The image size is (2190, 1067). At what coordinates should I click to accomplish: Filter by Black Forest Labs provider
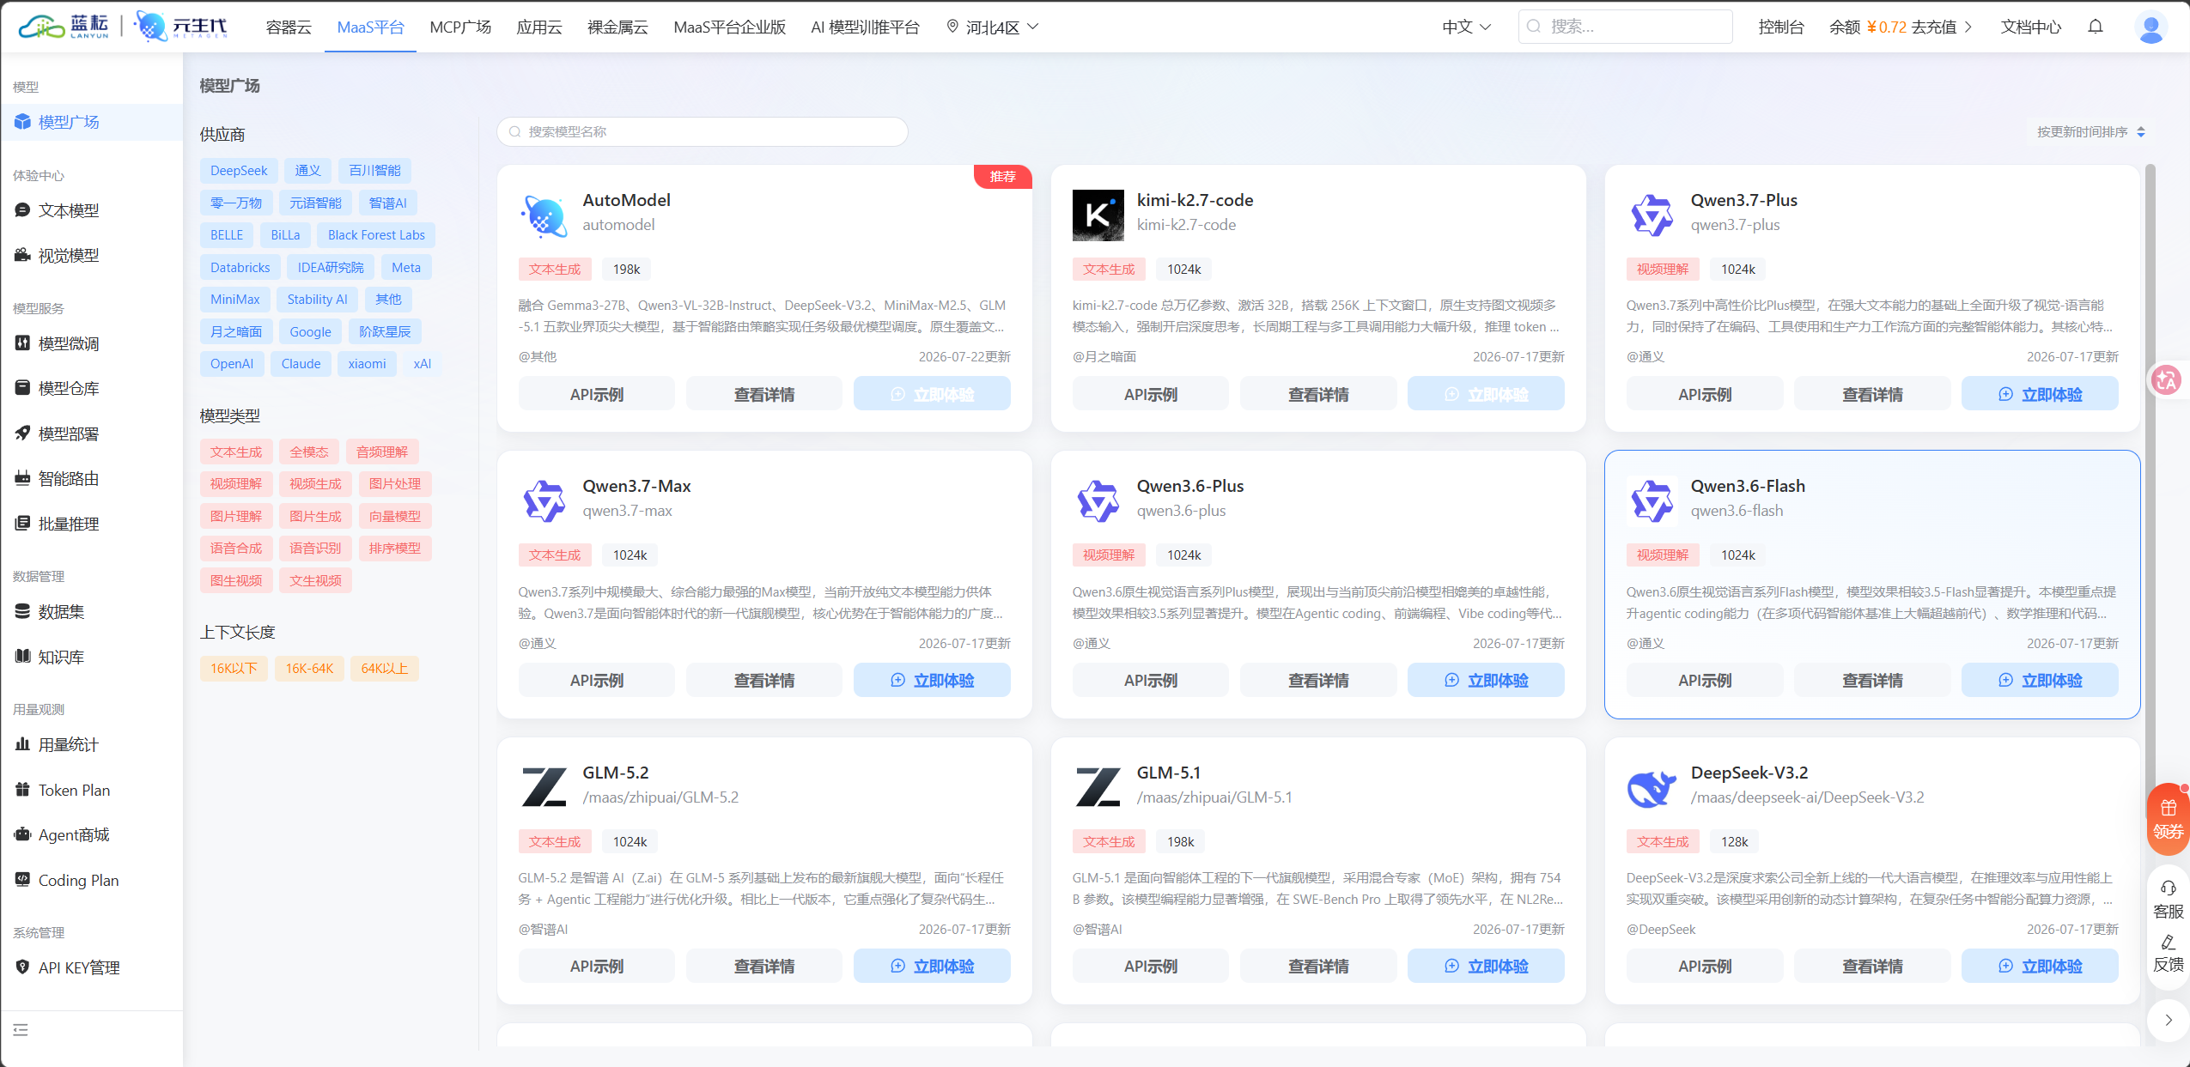pyautogui.click(x=376, y=234)
